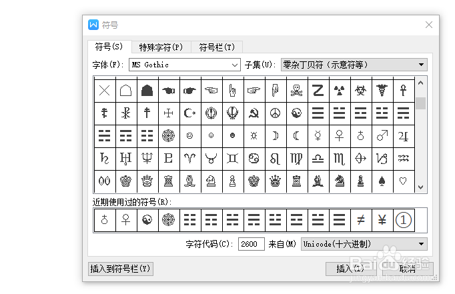
Task: Choose the Saturn symbol
Action: point(105,158)
